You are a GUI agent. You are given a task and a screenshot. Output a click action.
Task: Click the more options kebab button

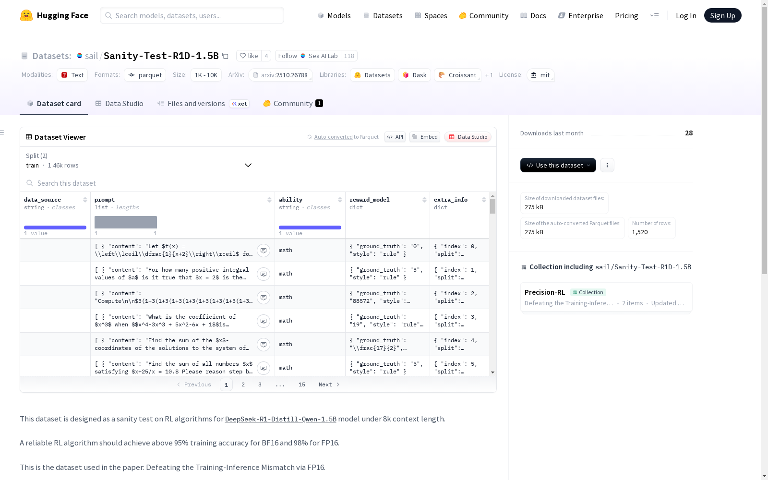coord(607,165)
